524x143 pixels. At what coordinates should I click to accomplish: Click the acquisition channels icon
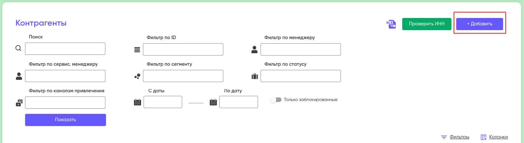click(x=19, y=103)
